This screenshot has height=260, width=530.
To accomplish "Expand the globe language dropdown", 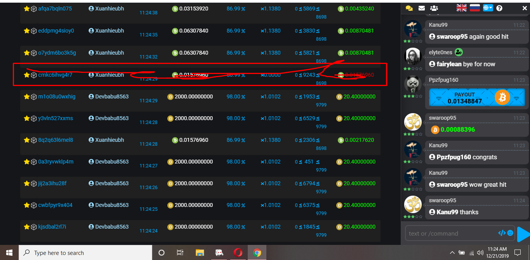I will 488,8.
